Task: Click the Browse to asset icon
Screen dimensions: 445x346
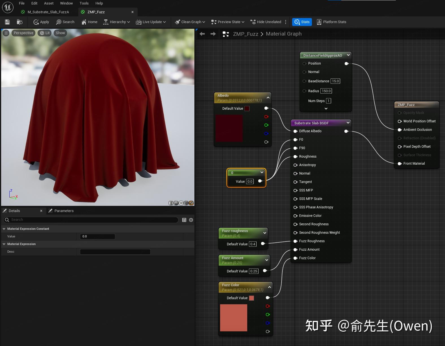Action: (19, 22)
